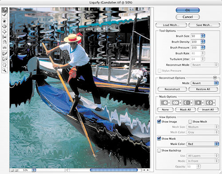Image resolution: width=222 pixels, height=174 pixels.
Task: Click the Restore All button
Action: coord(203,89)
